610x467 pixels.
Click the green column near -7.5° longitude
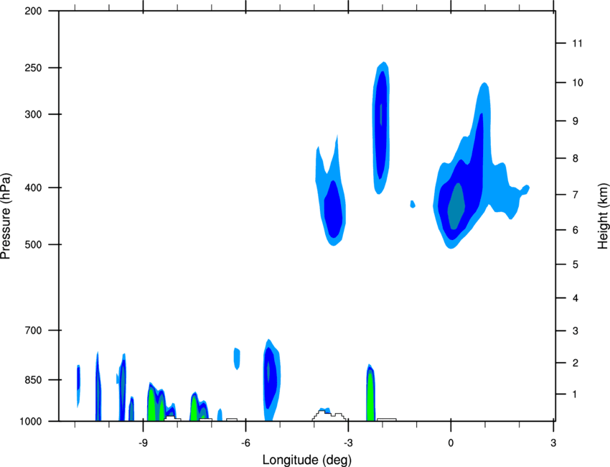click(x=194, y=408)
